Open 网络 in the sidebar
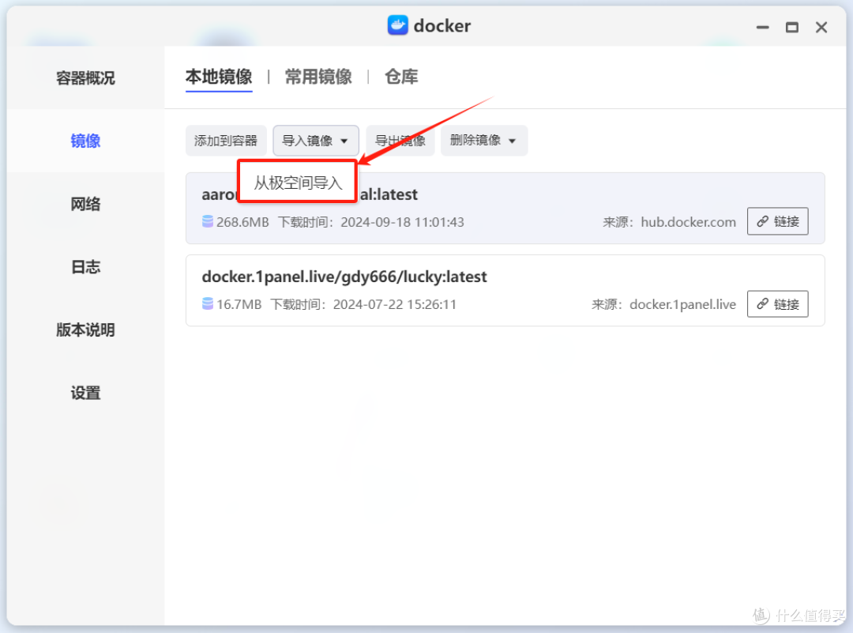This screenshot has height=633, width=853. (x=85, y=204)
